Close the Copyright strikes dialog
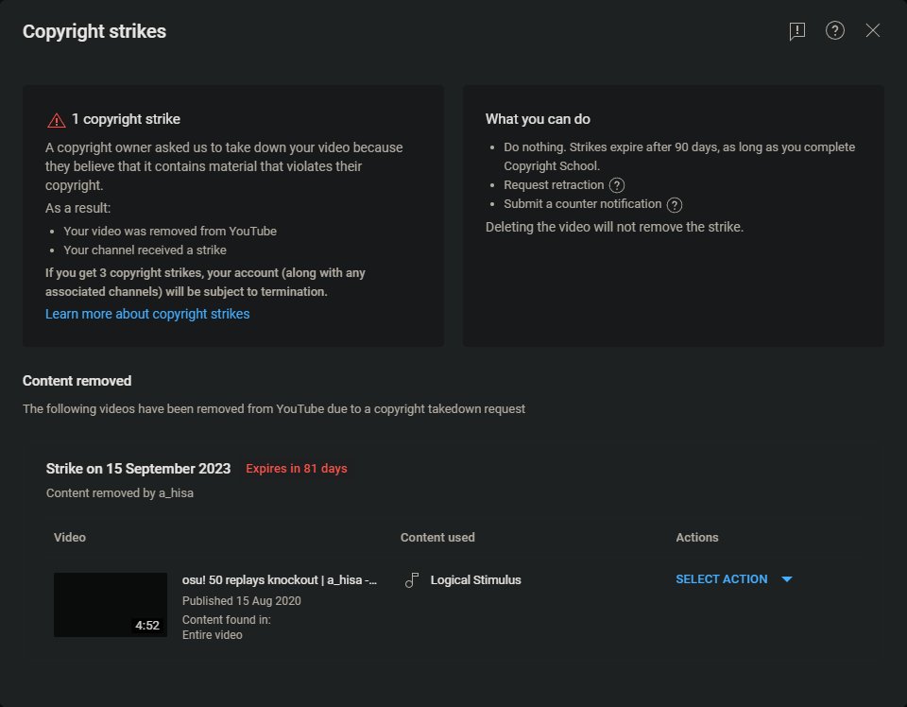The height and width of the screenshot is (707, 907). (x=872, y=30)
